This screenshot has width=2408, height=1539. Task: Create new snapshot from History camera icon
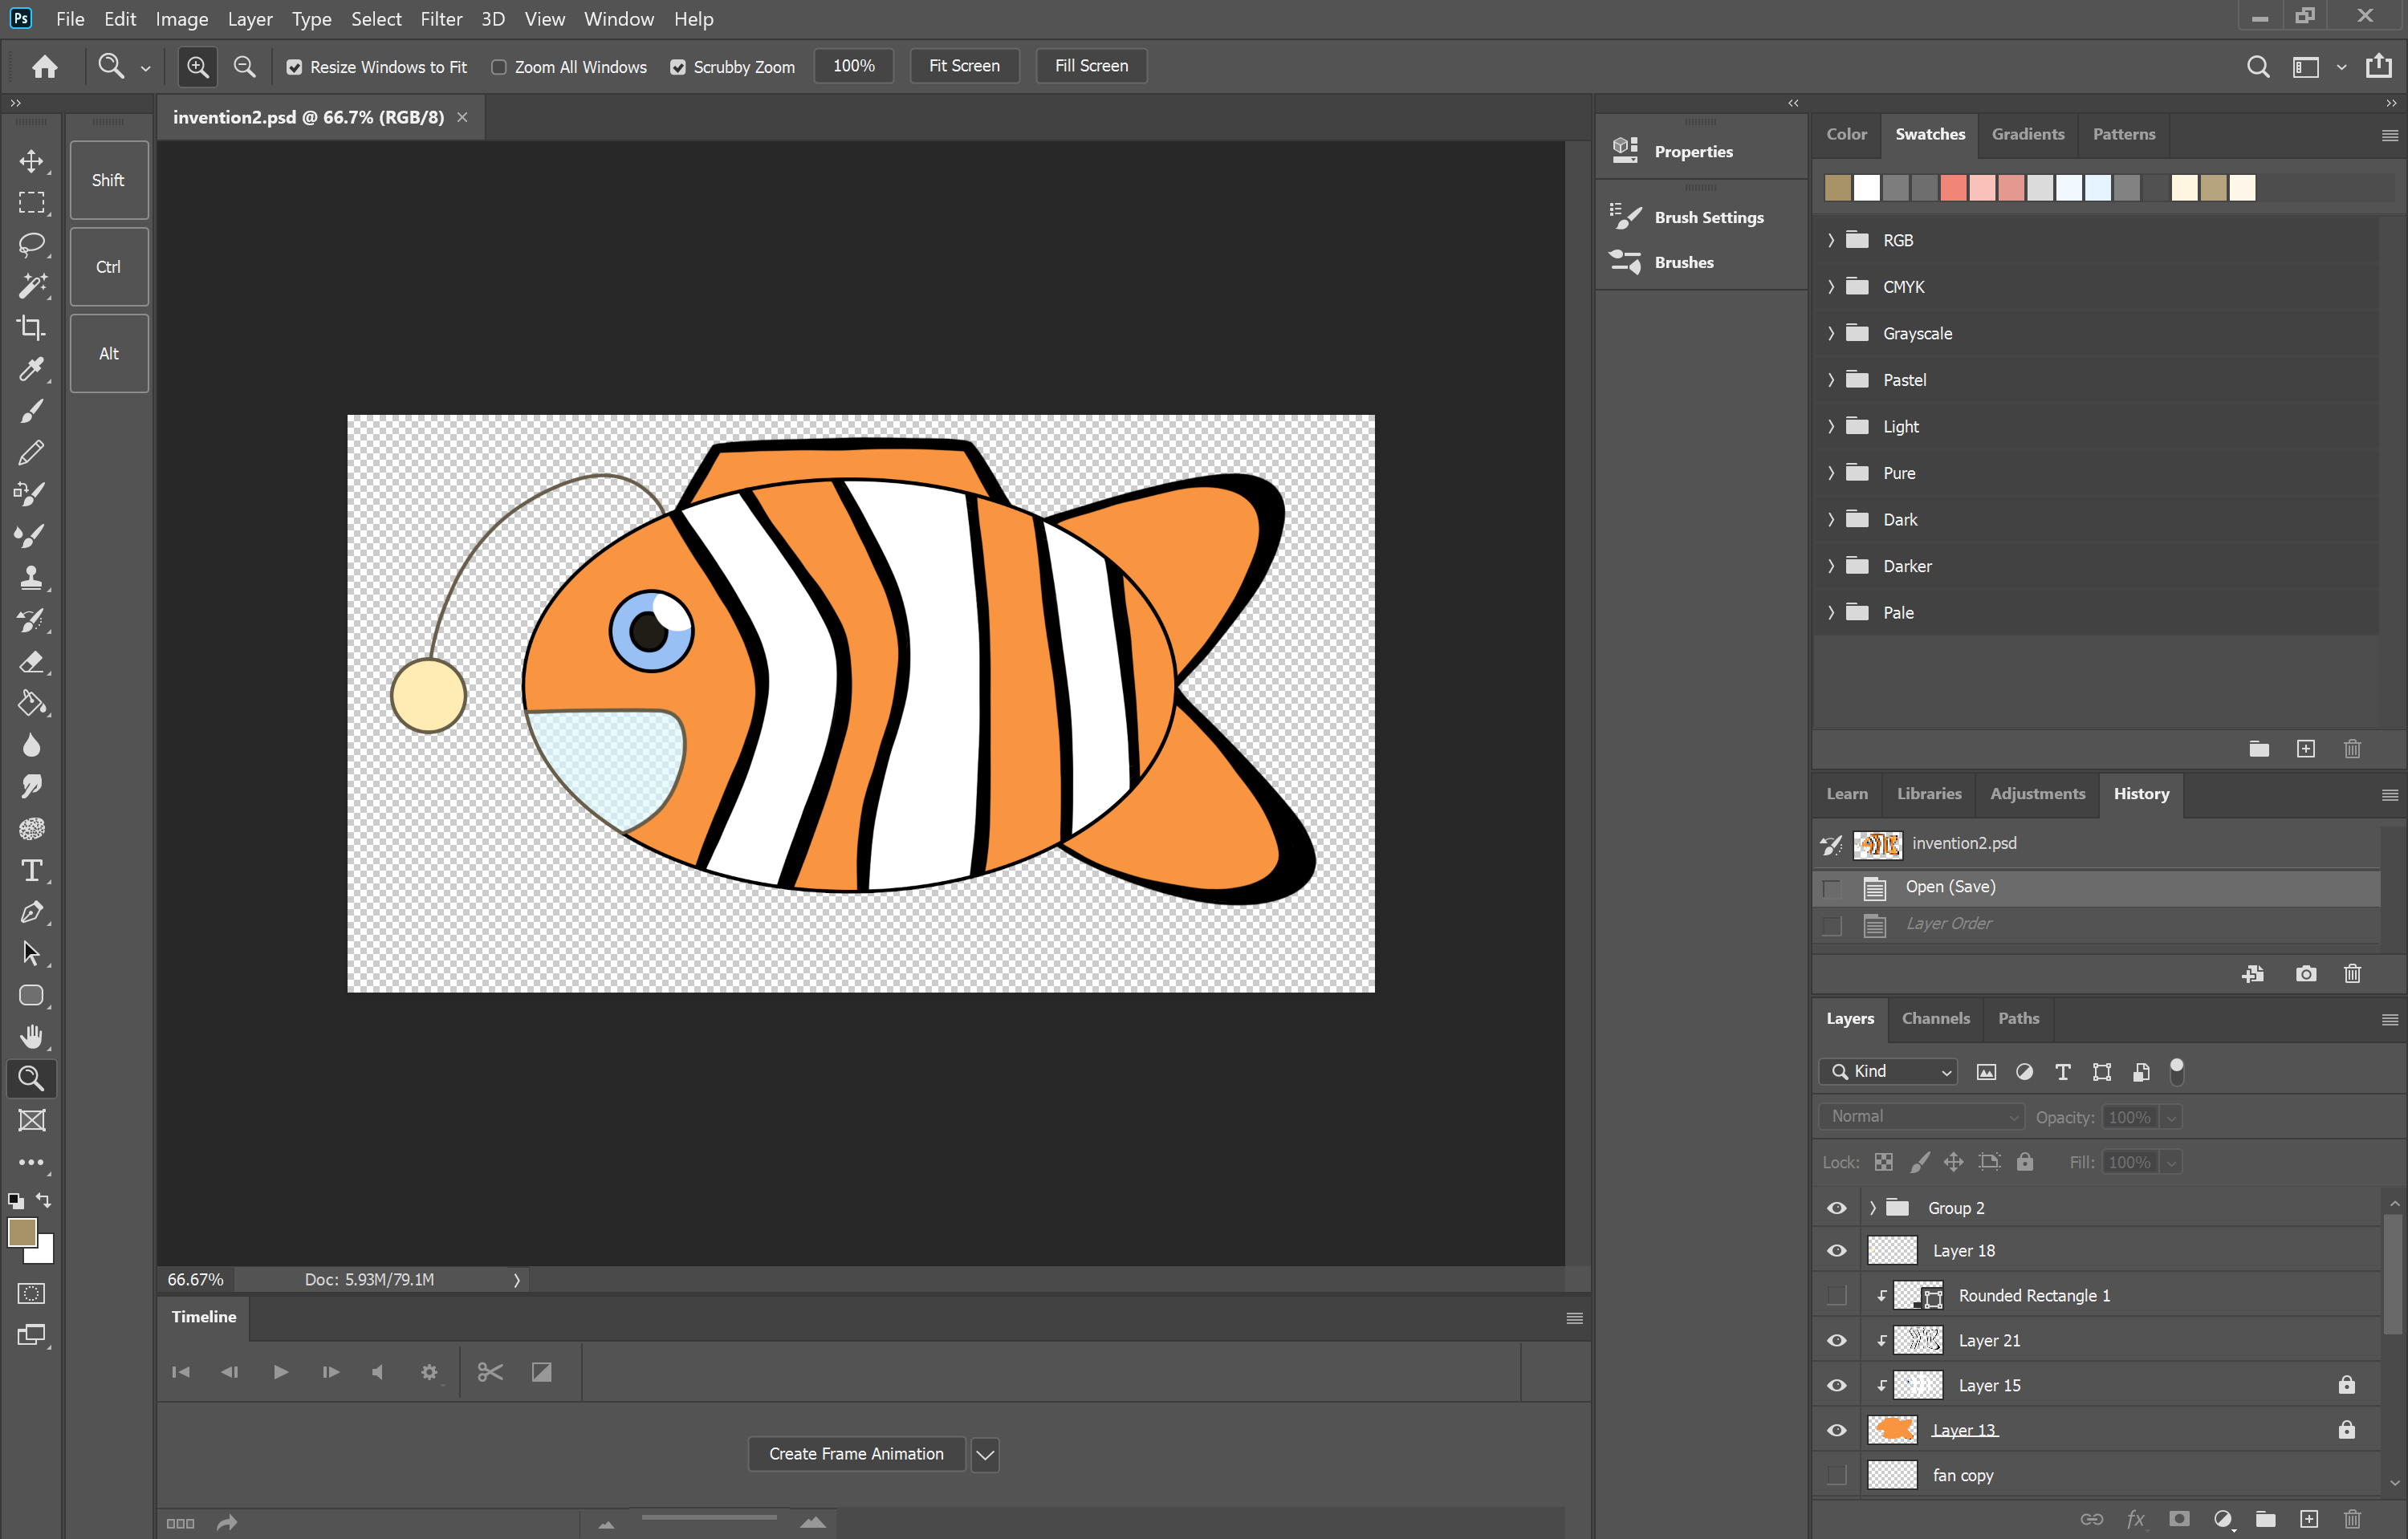[2305, 973]
